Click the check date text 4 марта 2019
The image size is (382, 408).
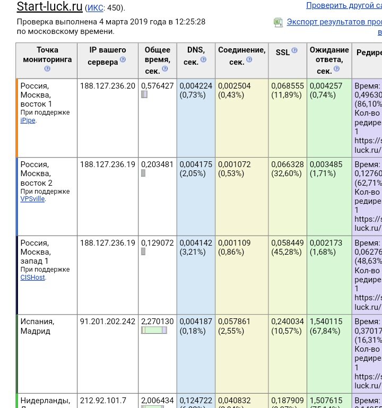[x=123, y=22]
